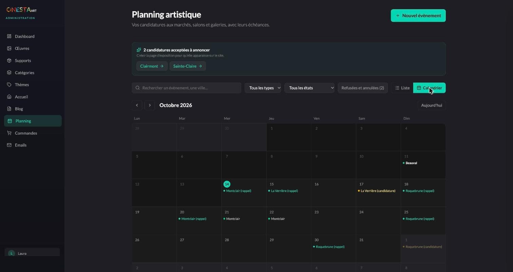Select the Calendrier view toggle
The width and height of the screenshot is (513, 272).
click(430, 88)
